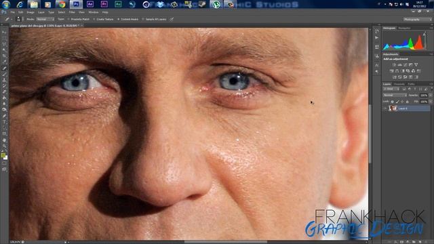Screen dimensions: 434x244
Task: Add an Invert adjustment layer
Action: click(x=394, y=77)
